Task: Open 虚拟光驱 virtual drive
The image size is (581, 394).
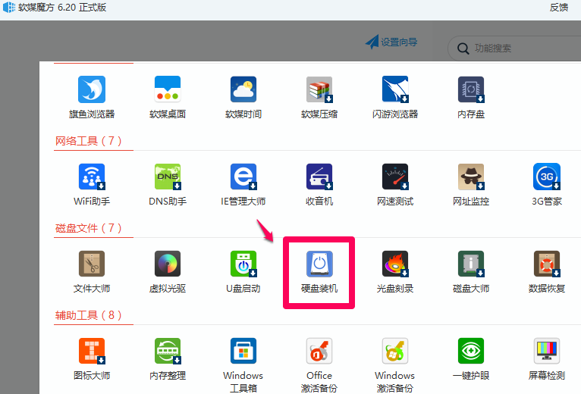Action: click(x=168, y=264)
